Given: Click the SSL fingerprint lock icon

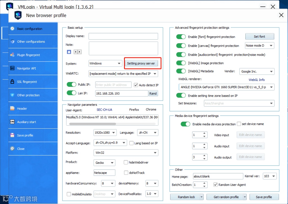Looking at the screenshot, I should click(12, 81).
